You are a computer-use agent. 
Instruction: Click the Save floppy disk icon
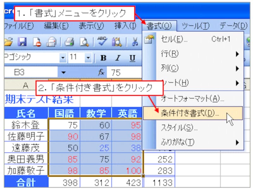tap(22, 42)
